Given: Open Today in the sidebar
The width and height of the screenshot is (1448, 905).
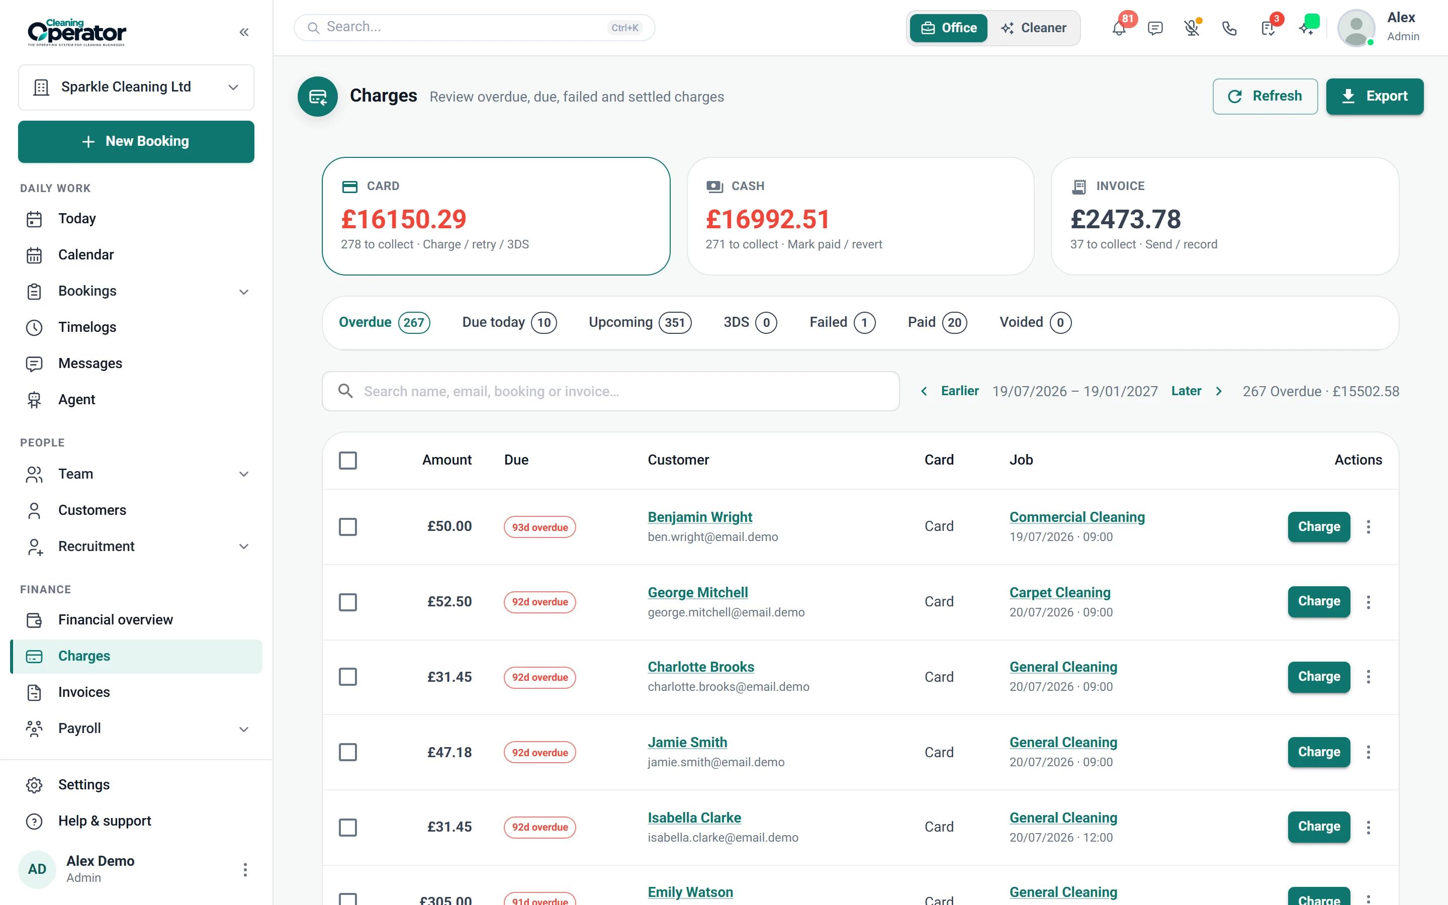Looking at the screenshot, I should click(x=136, y=219).
